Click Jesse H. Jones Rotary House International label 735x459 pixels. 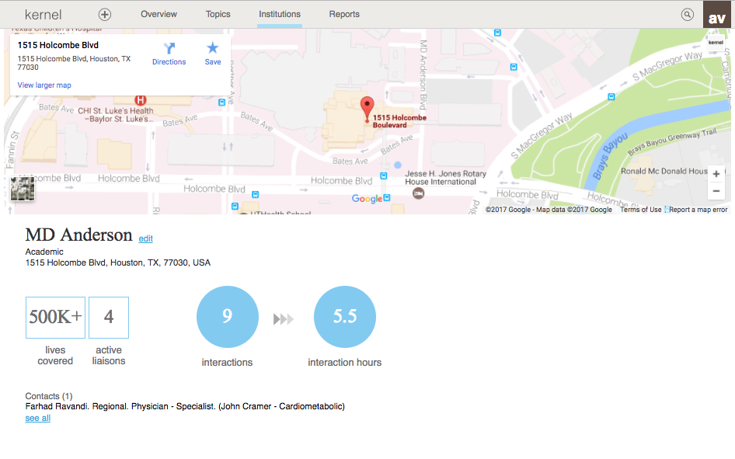point(445,178)
